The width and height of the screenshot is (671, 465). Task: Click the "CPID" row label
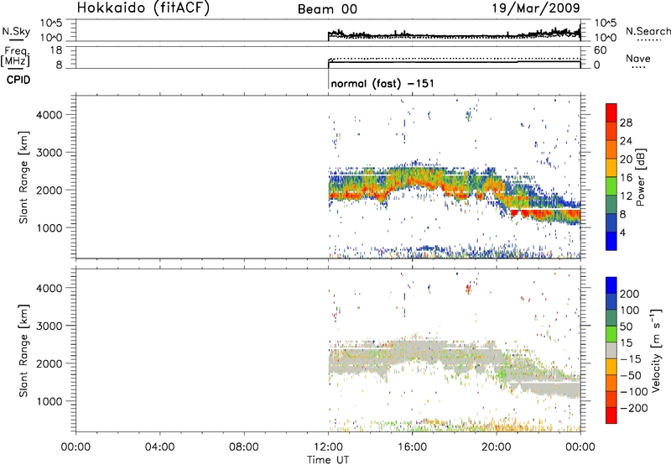tap(18, 80)
